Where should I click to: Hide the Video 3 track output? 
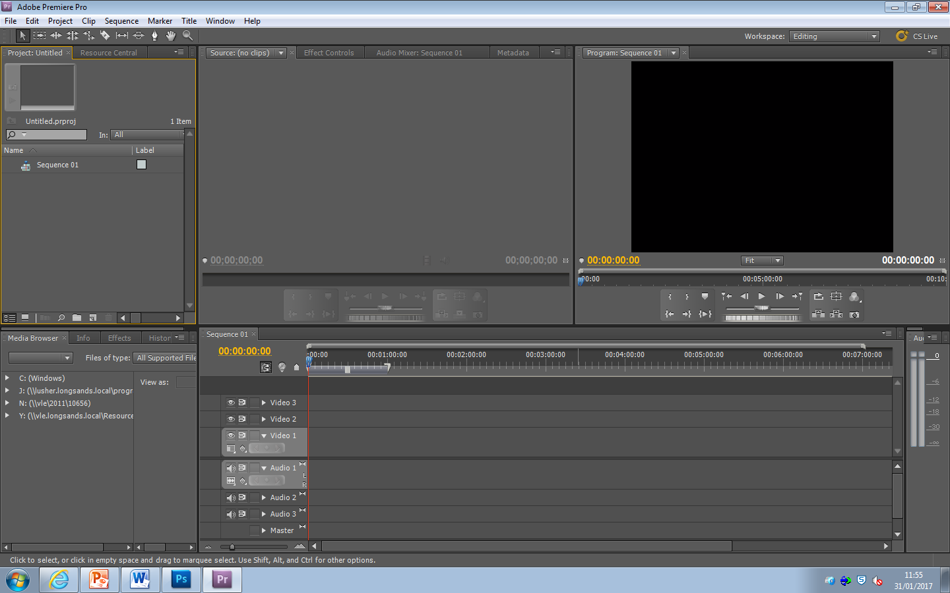click(231, 403)
